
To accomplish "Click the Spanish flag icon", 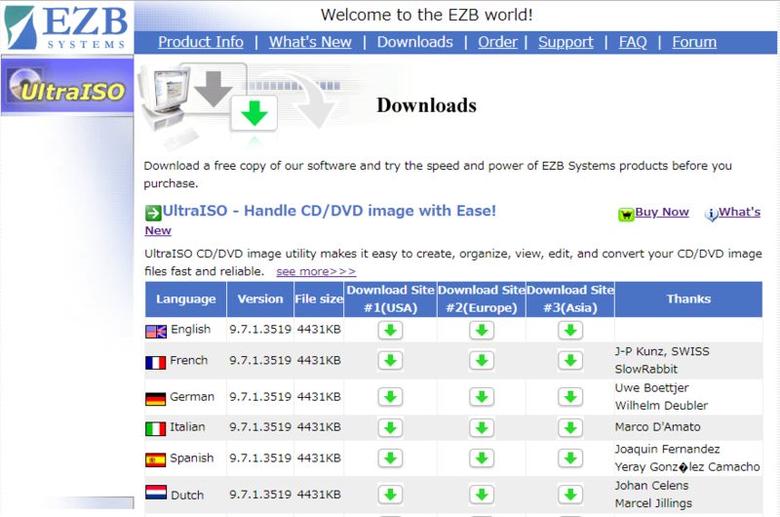I will coord(156,460).
